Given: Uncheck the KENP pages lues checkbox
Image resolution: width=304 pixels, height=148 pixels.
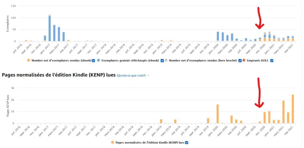Looking at the screenshot, I should [x=187, y=143].
